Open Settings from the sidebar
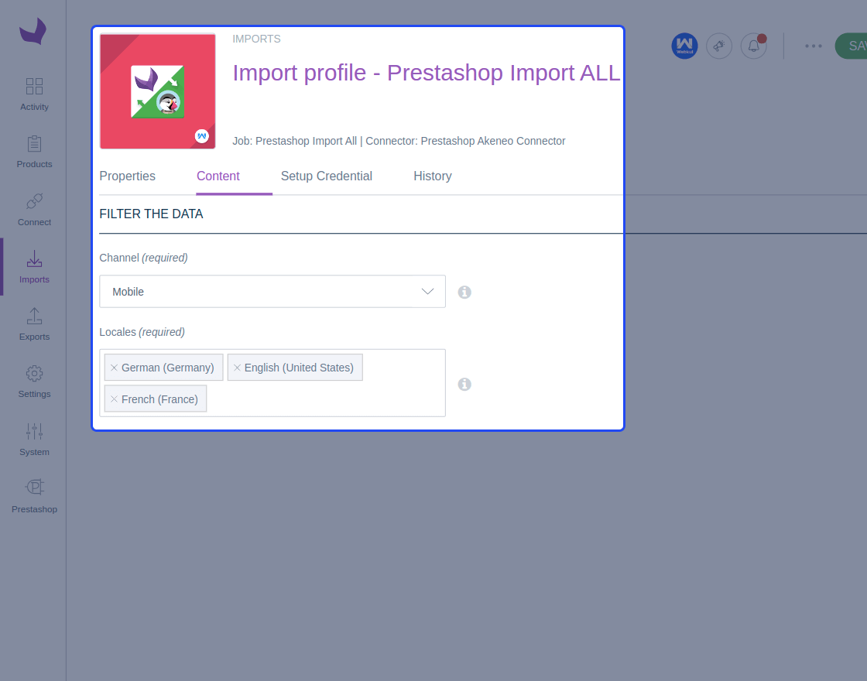Image resolution: width=867 pixels, height=681 pixels. tap(34, 382)
